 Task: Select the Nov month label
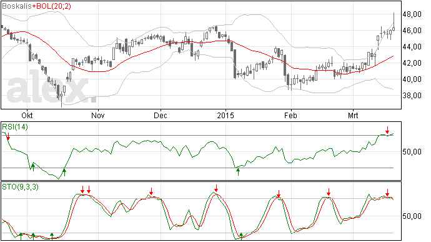pos(98,115)
